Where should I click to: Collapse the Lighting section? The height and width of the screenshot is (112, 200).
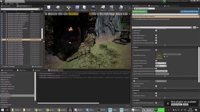(132, 78)
